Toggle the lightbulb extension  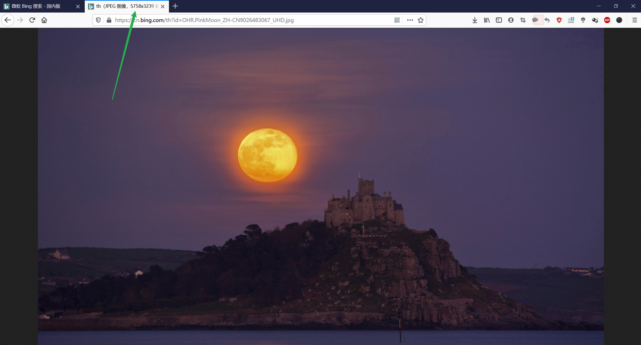pyautogui.click(x=583, y=20)
